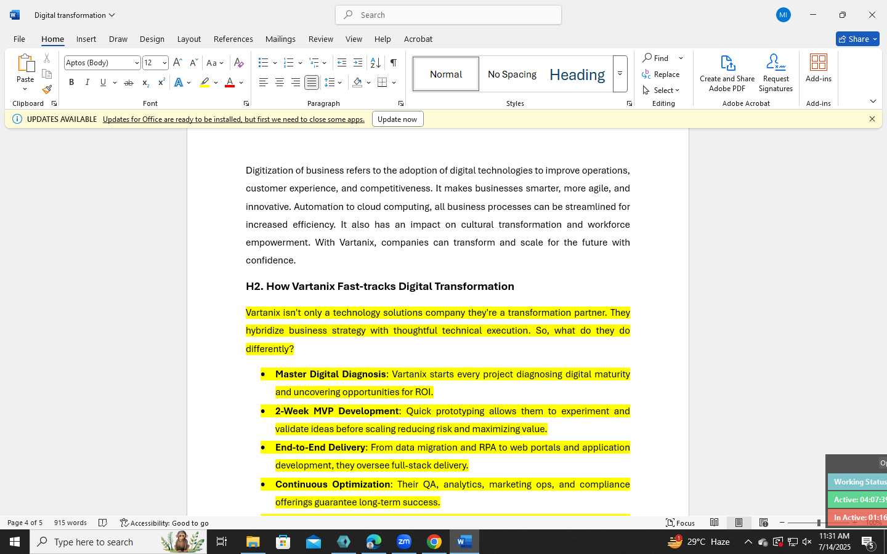Open the Review tab
Viewport: 887px width, 554px height.
321,39
